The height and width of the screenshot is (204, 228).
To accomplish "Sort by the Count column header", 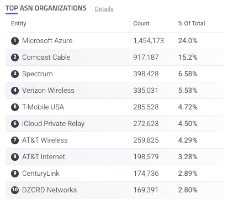I will (141, 23).
